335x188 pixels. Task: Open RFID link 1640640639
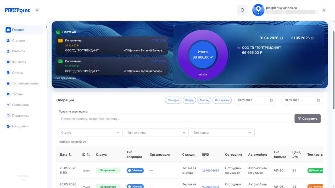(211, 171)
